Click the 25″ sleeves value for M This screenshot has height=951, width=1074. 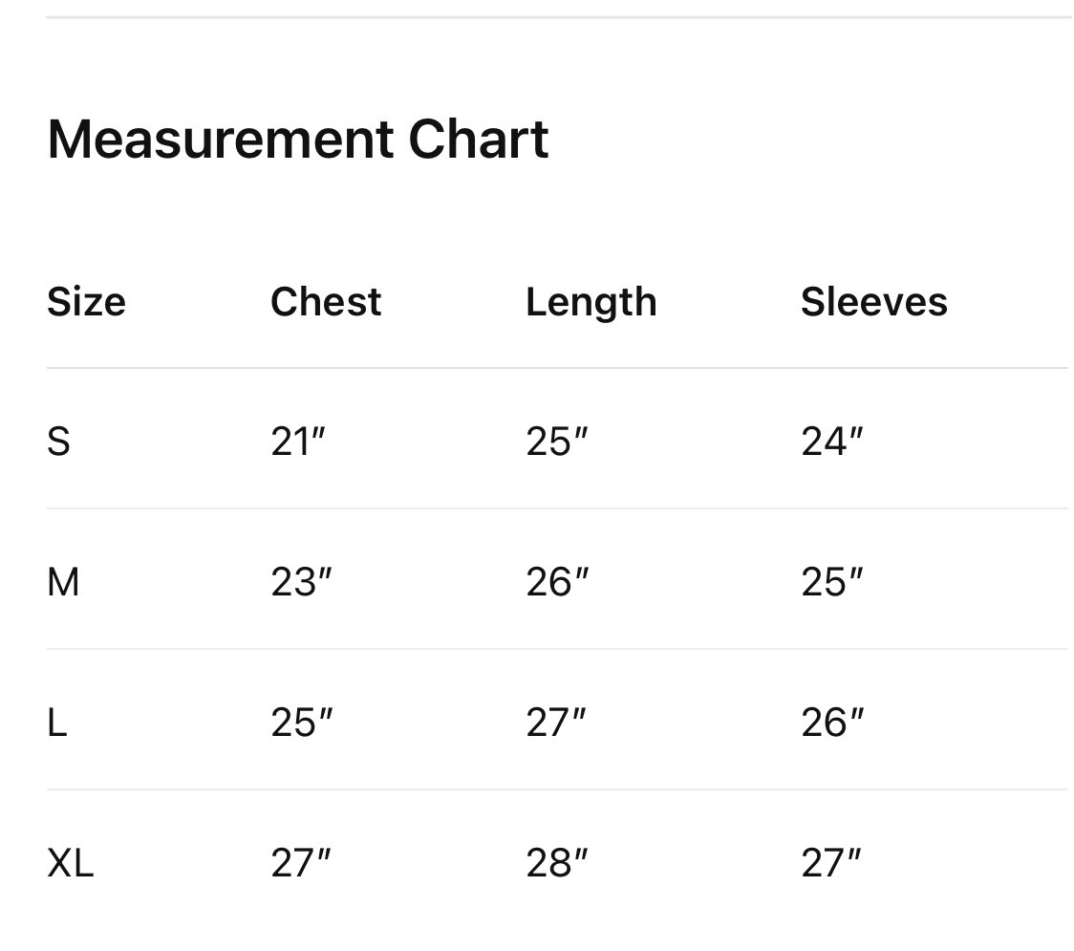(832, 582)
